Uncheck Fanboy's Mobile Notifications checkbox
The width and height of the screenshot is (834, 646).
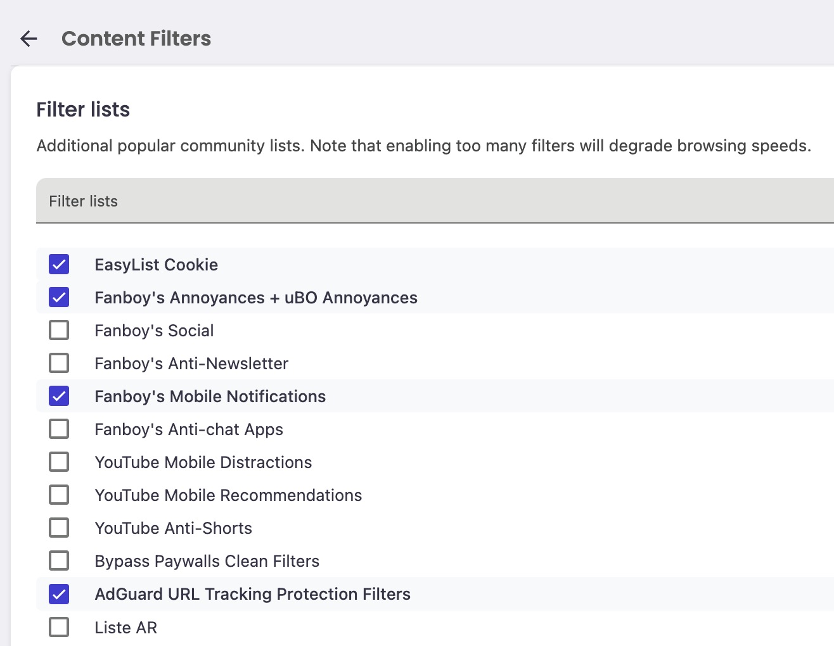pyautogui.click(x=59, y=396)
